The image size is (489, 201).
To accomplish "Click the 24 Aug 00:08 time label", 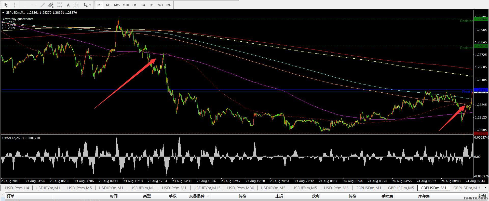I will [328, 181].
